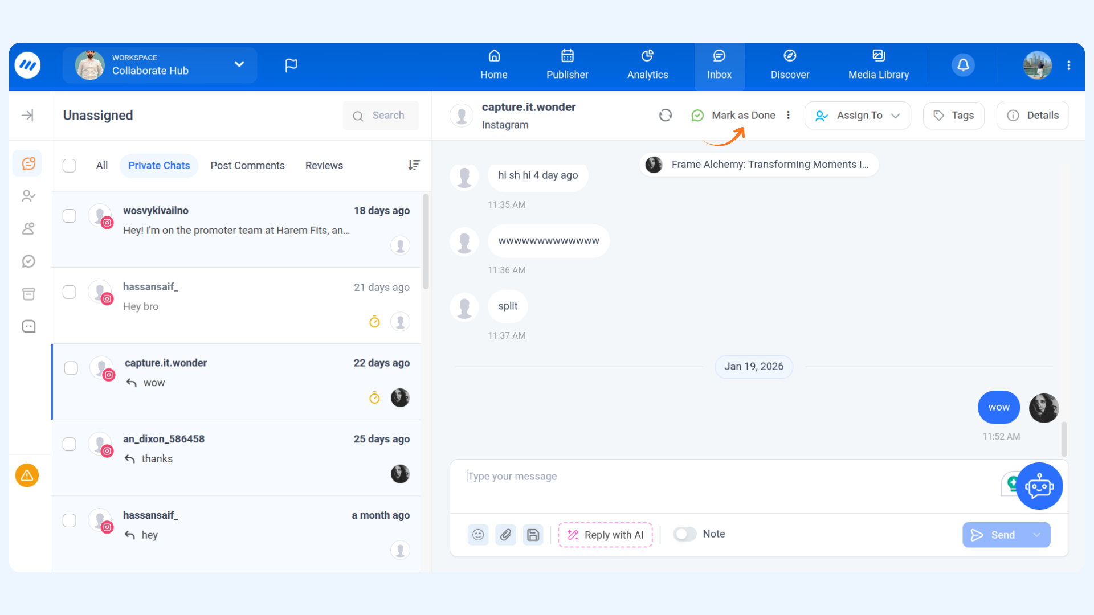1094x615 pixels.
Task: Click the flag icon in top bar
Action: (291, 65)
